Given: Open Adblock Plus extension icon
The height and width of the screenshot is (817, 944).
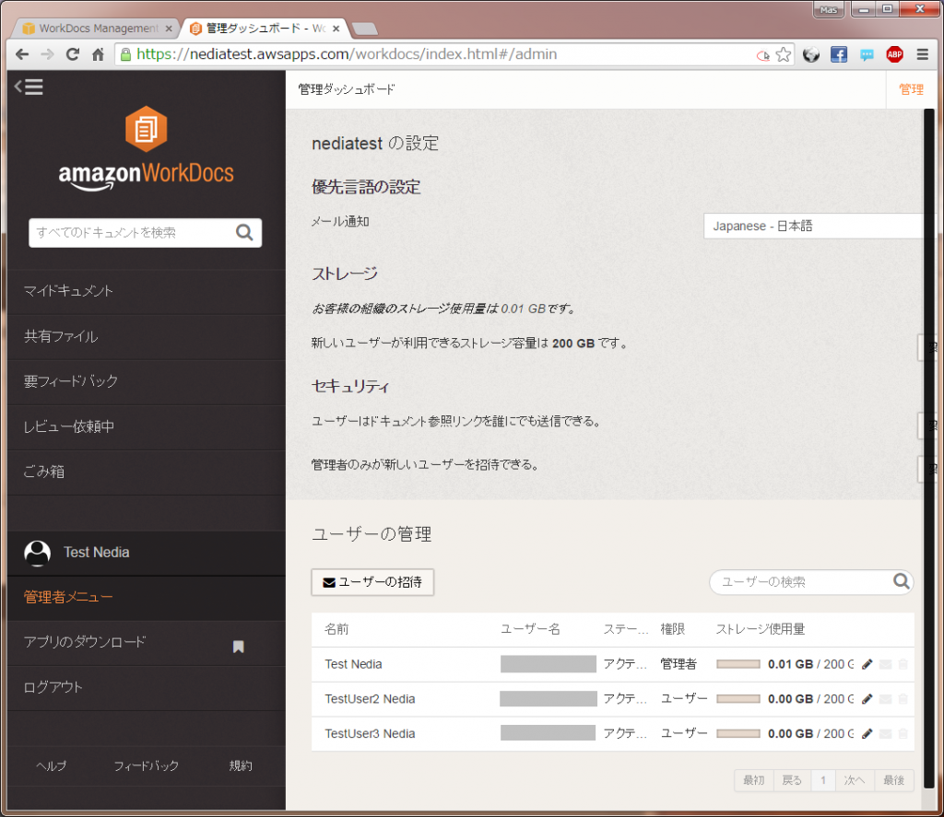Looking at the screenshot, I should pos(894,54).
